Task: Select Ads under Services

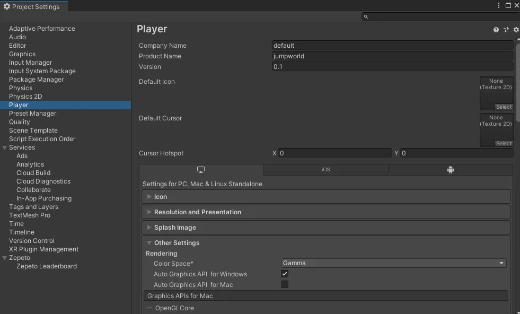Action: [x=22, y=156]
